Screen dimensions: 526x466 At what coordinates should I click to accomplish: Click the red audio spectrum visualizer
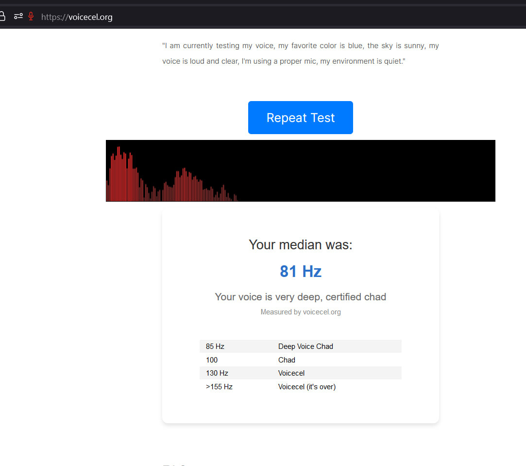pyautogui.click(x=300, y=171)
